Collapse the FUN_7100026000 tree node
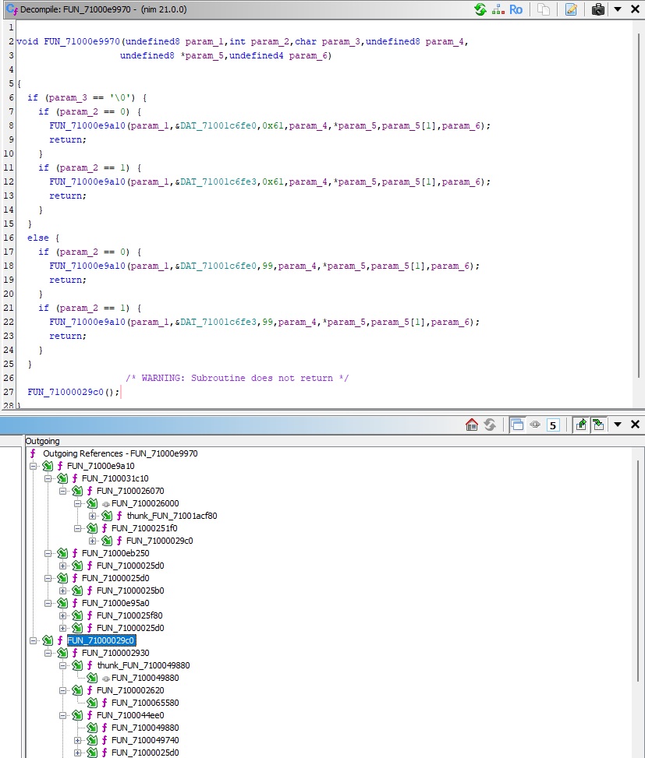 [x=78, y=503]
